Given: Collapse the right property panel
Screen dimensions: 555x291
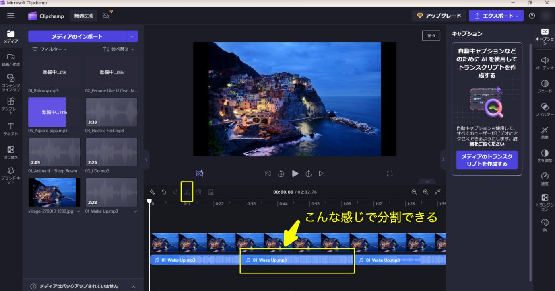Looking at the screenshot, I should click(443, 160).
